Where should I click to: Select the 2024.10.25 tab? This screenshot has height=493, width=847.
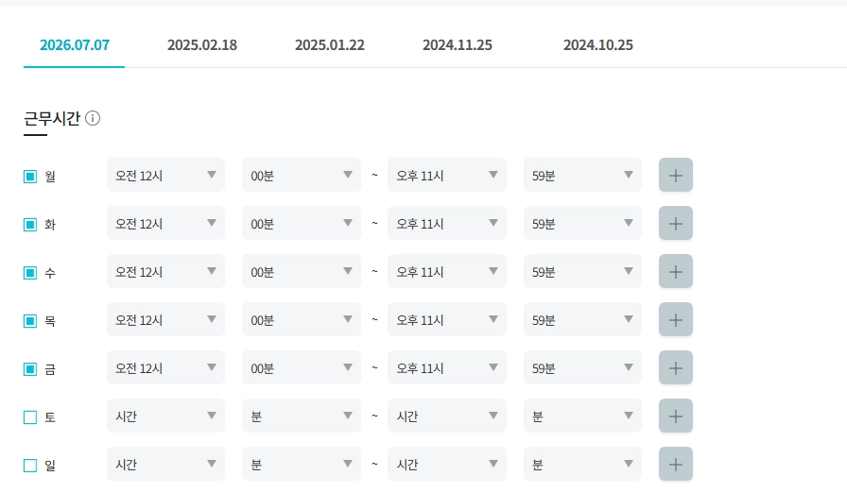[598, 44]
